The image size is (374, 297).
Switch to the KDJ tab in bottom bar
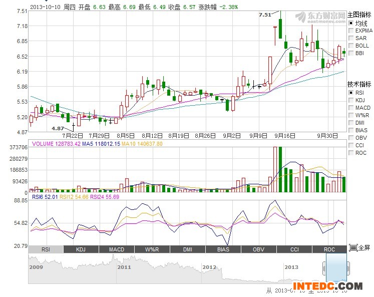[x=81, y=249]
